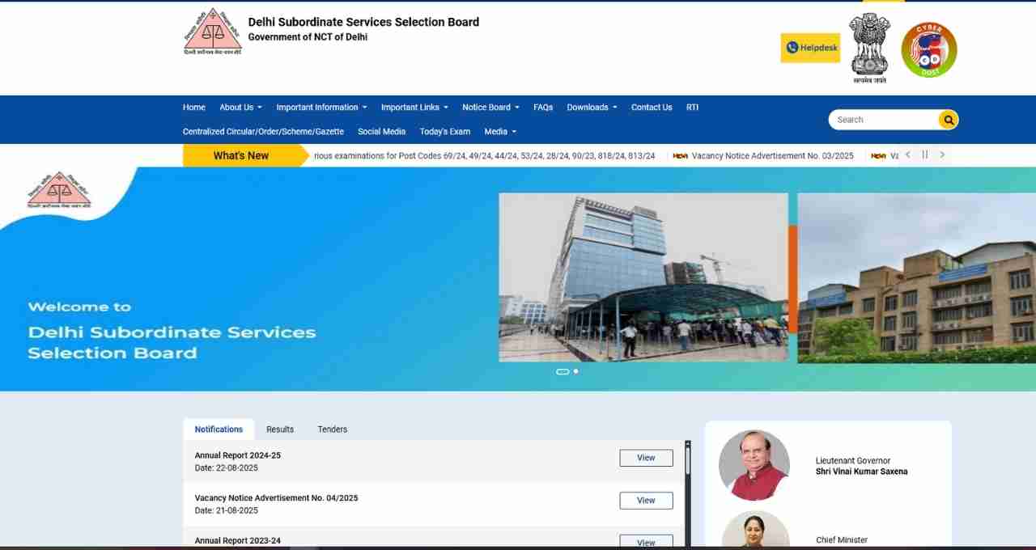Expand the Notice Board dropdown
Screen dimensions: 1036x550
tap(490, 107)
